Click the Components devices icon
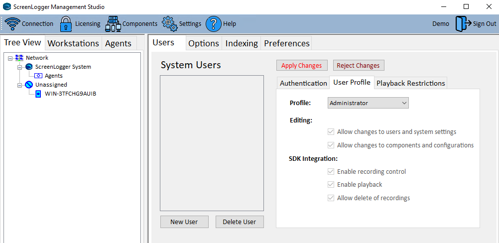The height and width of the screenshot is (243, 499). click(x=113, y=23)
